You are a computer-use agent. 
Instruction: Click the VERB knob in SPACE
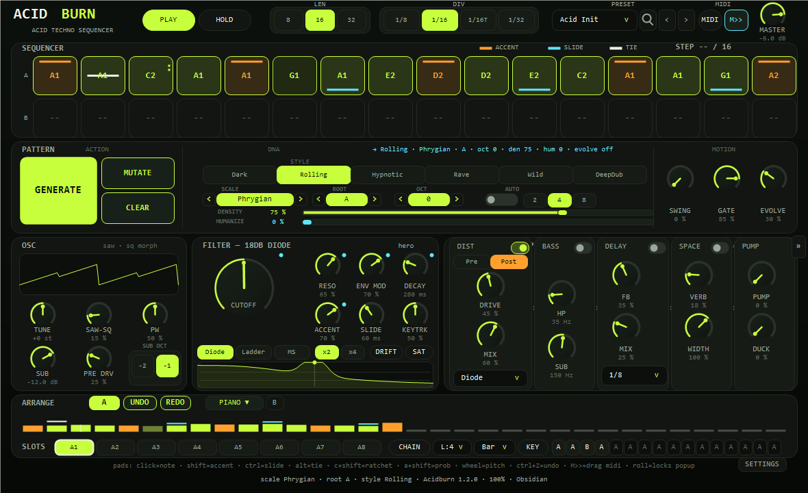coord(698,275)
